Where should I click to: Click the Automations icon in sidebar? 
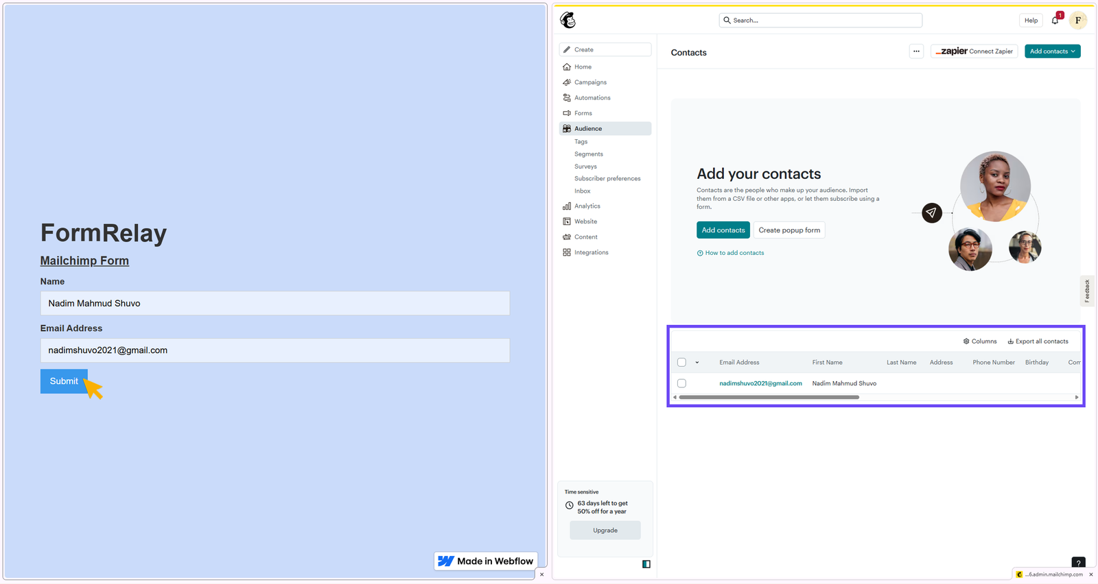coord(567,97)
